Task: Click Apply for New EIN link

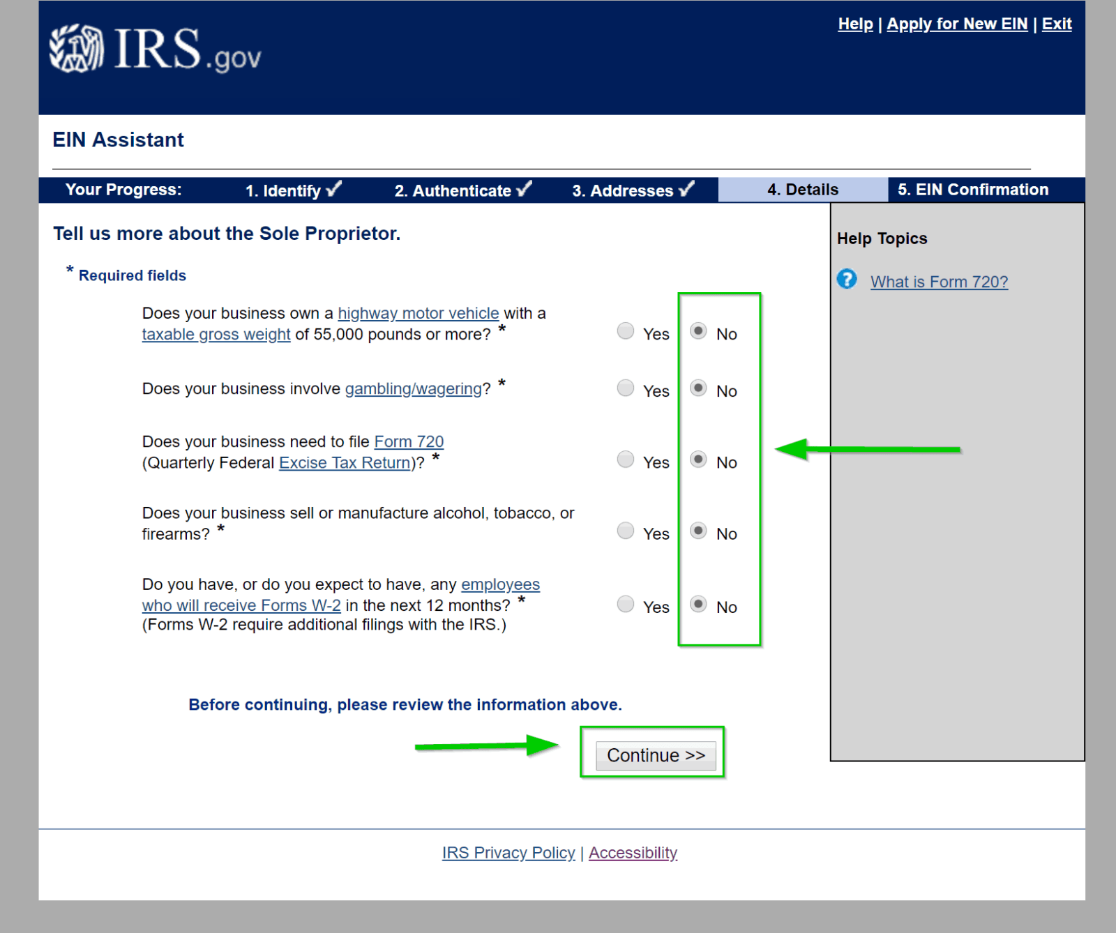Action: coord(957,24)
